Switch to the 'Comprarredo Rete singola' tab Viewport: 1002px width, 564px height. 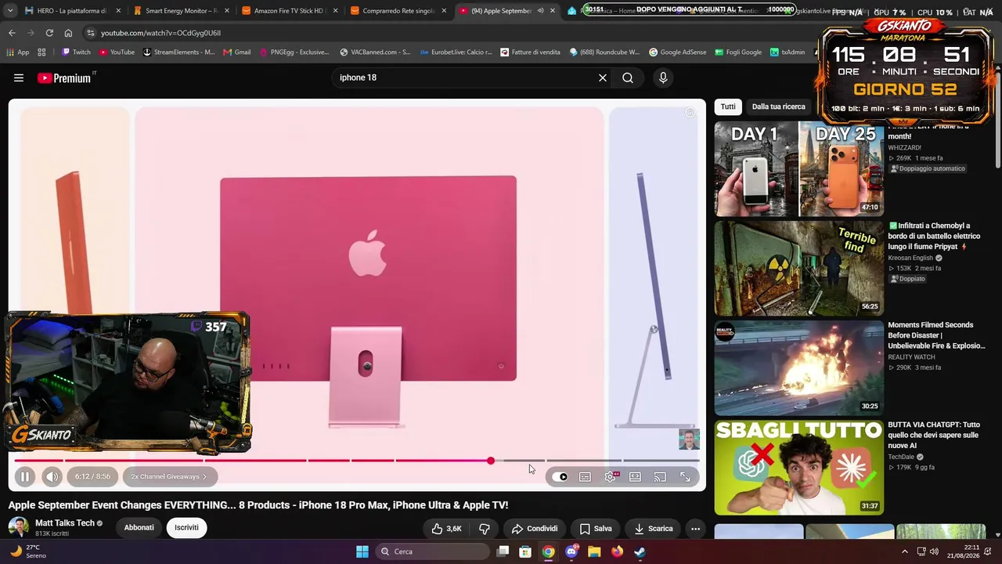(x=398, y=11)
